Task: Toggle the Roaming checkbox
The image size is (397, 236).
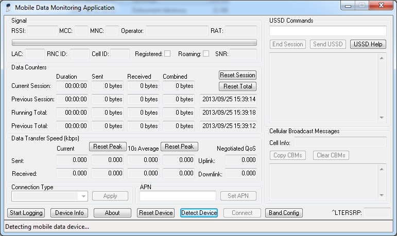Action: (206, 53)
